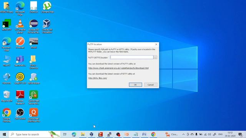Screen dimensions: 246x138
Task: Open Google Chrome from the taskbar
Action: [153, 134]
